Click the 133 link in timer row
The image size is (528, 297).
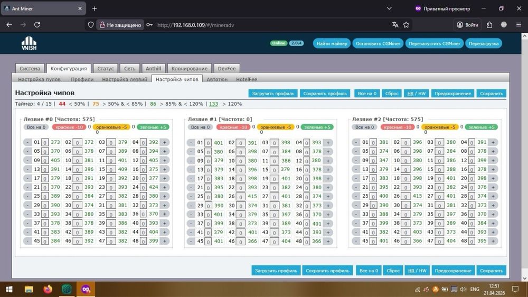point(213,104)
